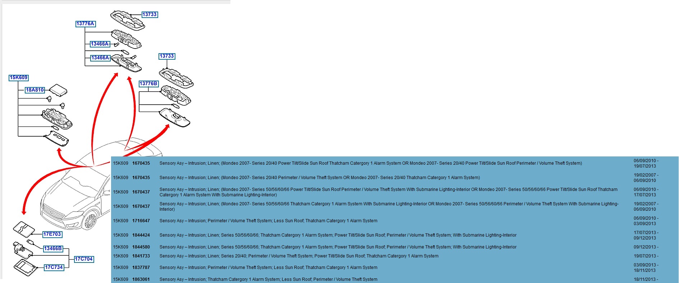Image resolution: width=679 pixels, height=283 pixels.
Task: Select the 13776B assembly callout label
Action: click(148, 83)
